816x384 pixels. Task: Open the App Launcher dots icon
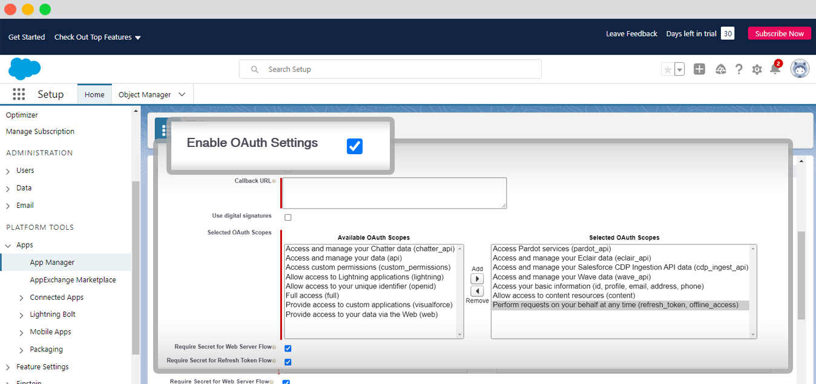pos(19,94)
